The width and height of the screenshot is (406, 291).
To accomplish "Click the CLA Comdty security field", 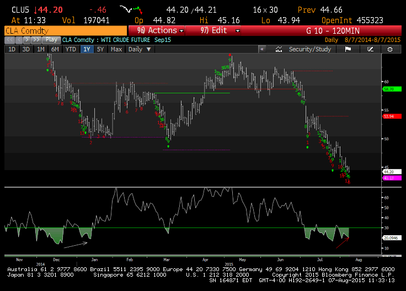I will [66, 31].
